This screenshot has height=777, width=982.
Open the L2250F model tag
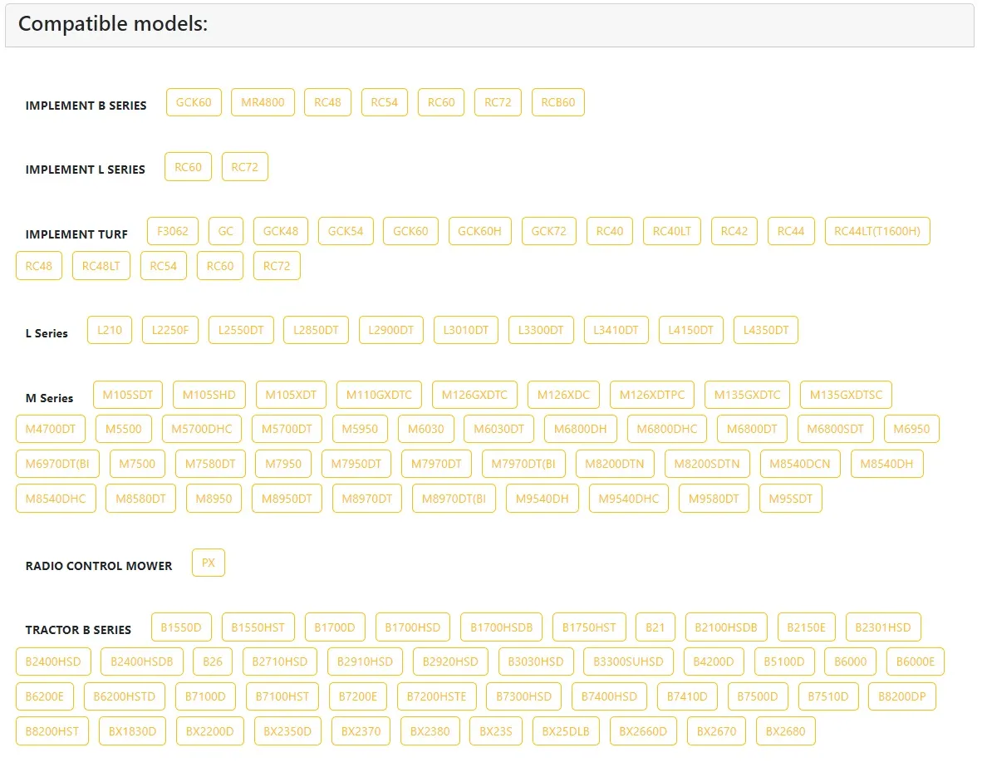(169, 330)
